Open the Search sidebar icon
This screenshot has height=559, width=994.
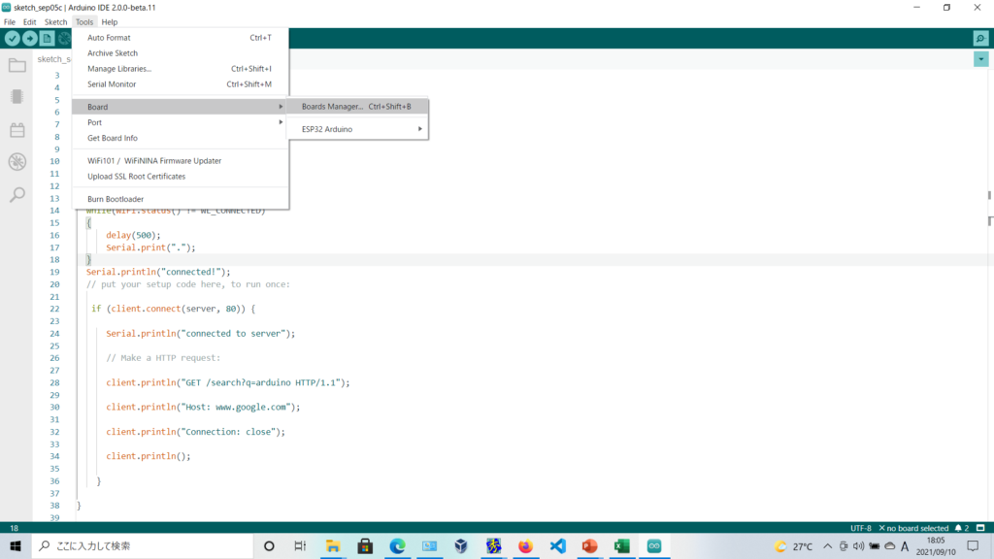(x=17, y=194)
